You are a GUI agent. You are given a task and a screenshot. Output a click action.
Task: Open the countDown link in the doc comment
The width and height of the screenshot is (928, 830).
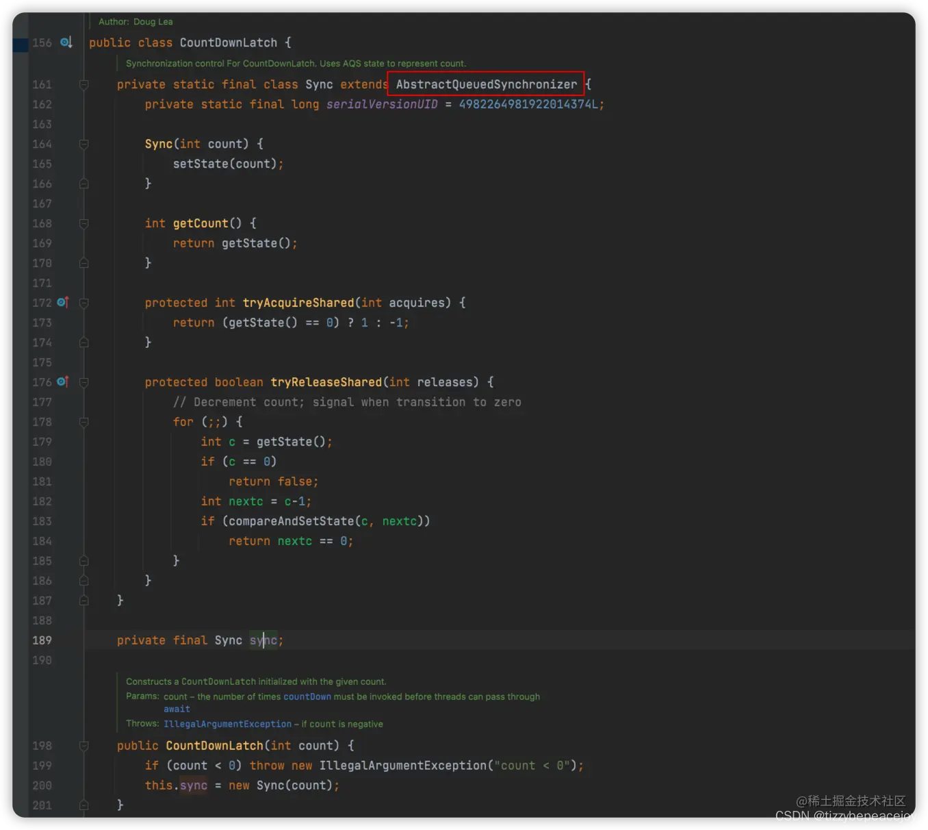[307, 696]
